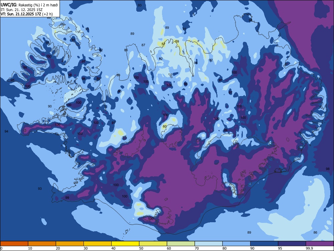Click the 20 tick label on legend

tap(58, 248)
